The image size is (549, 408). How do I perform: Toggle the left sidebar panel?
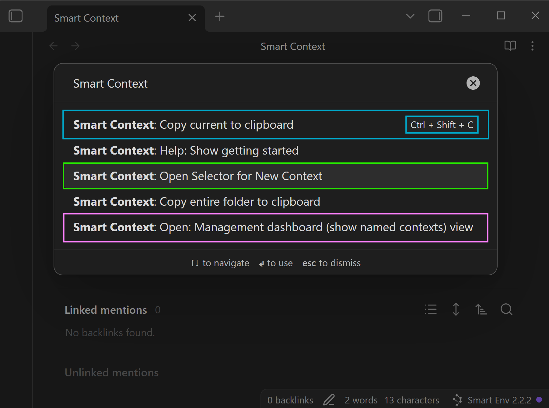coord(16,16)
